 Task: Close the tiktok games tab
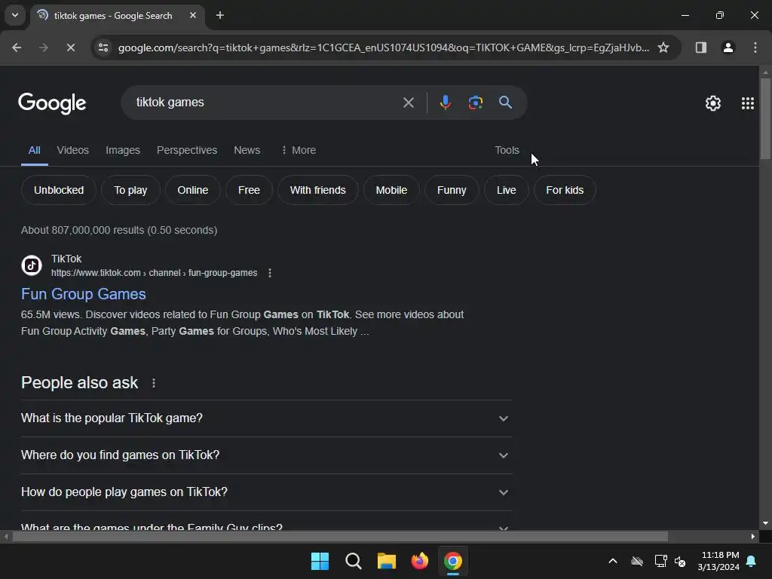193,15
